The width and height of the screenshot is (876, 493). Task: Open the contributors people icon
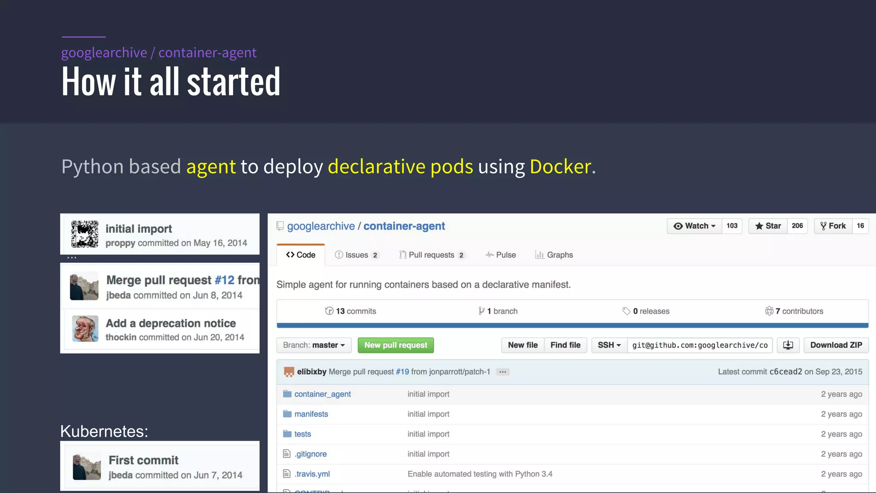(x=769, y=311)
